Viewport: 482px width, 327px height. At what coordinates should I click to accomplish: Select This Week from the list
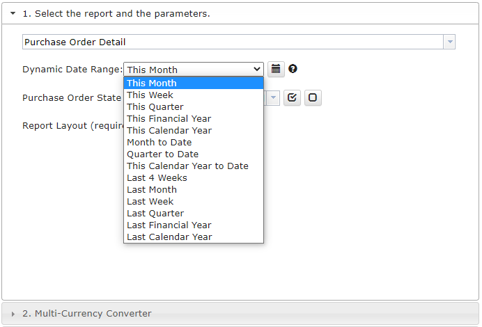click(194, 95)
